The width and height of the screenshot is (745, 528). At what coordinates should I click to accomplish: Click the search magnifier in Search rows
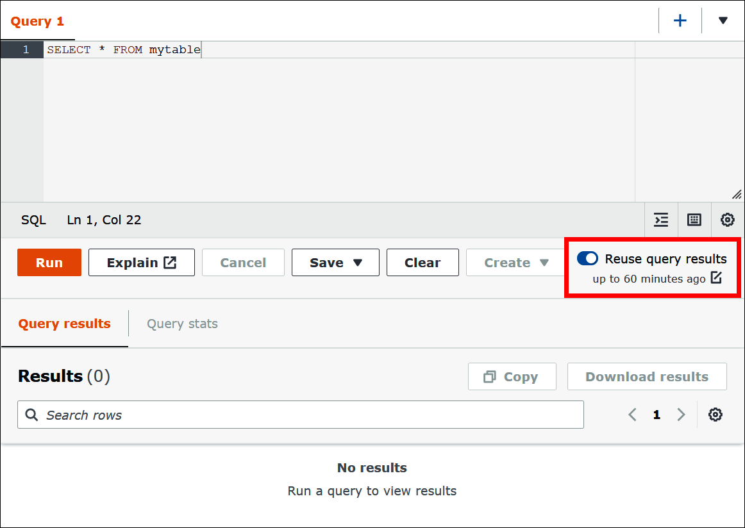click(31, 415)
